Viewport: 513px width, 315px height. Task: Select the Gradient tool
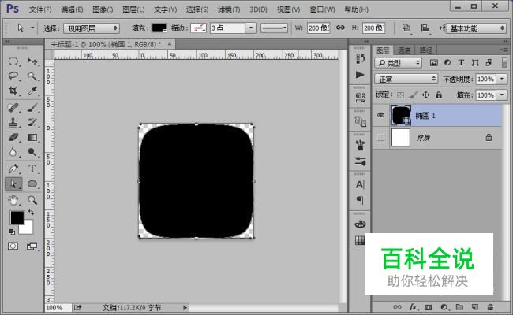click(32, 138)
